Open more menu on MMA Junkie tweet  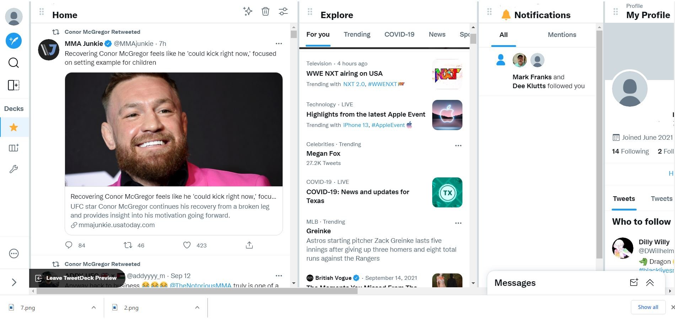[x=279, y=44]
